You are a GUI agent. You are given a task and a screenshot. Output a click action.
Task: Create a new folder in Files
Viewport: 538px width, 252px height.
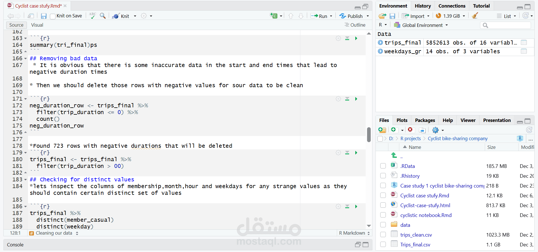[x=382, y=130]
